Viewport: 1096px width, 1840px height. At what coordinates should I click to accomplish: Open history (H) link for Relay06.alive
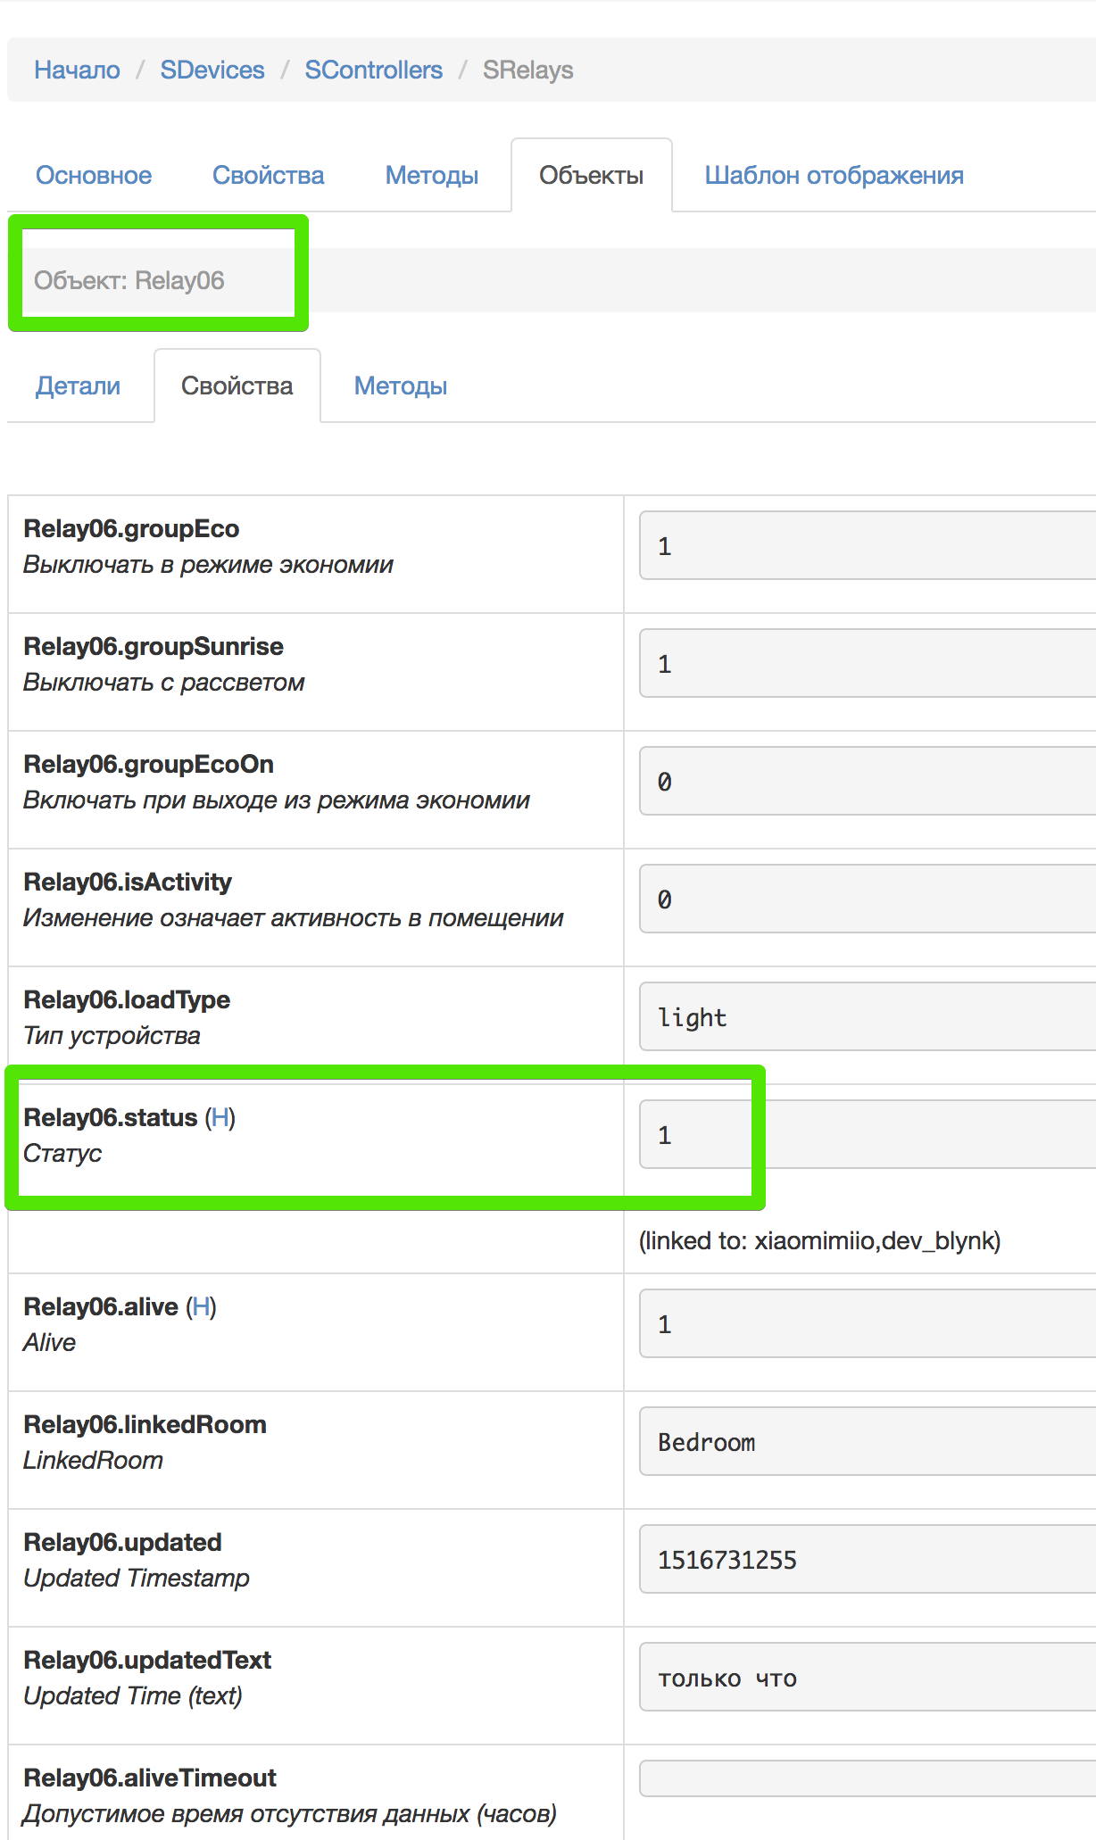point(202,1306)
